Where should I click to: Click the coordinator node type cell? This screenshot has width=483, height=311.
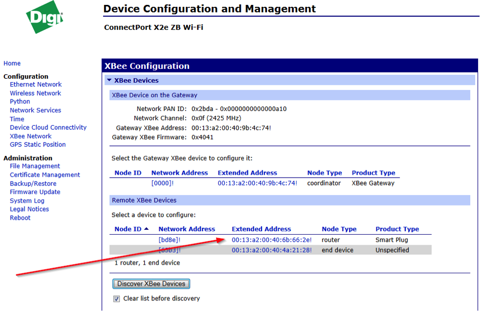(324, 183)
